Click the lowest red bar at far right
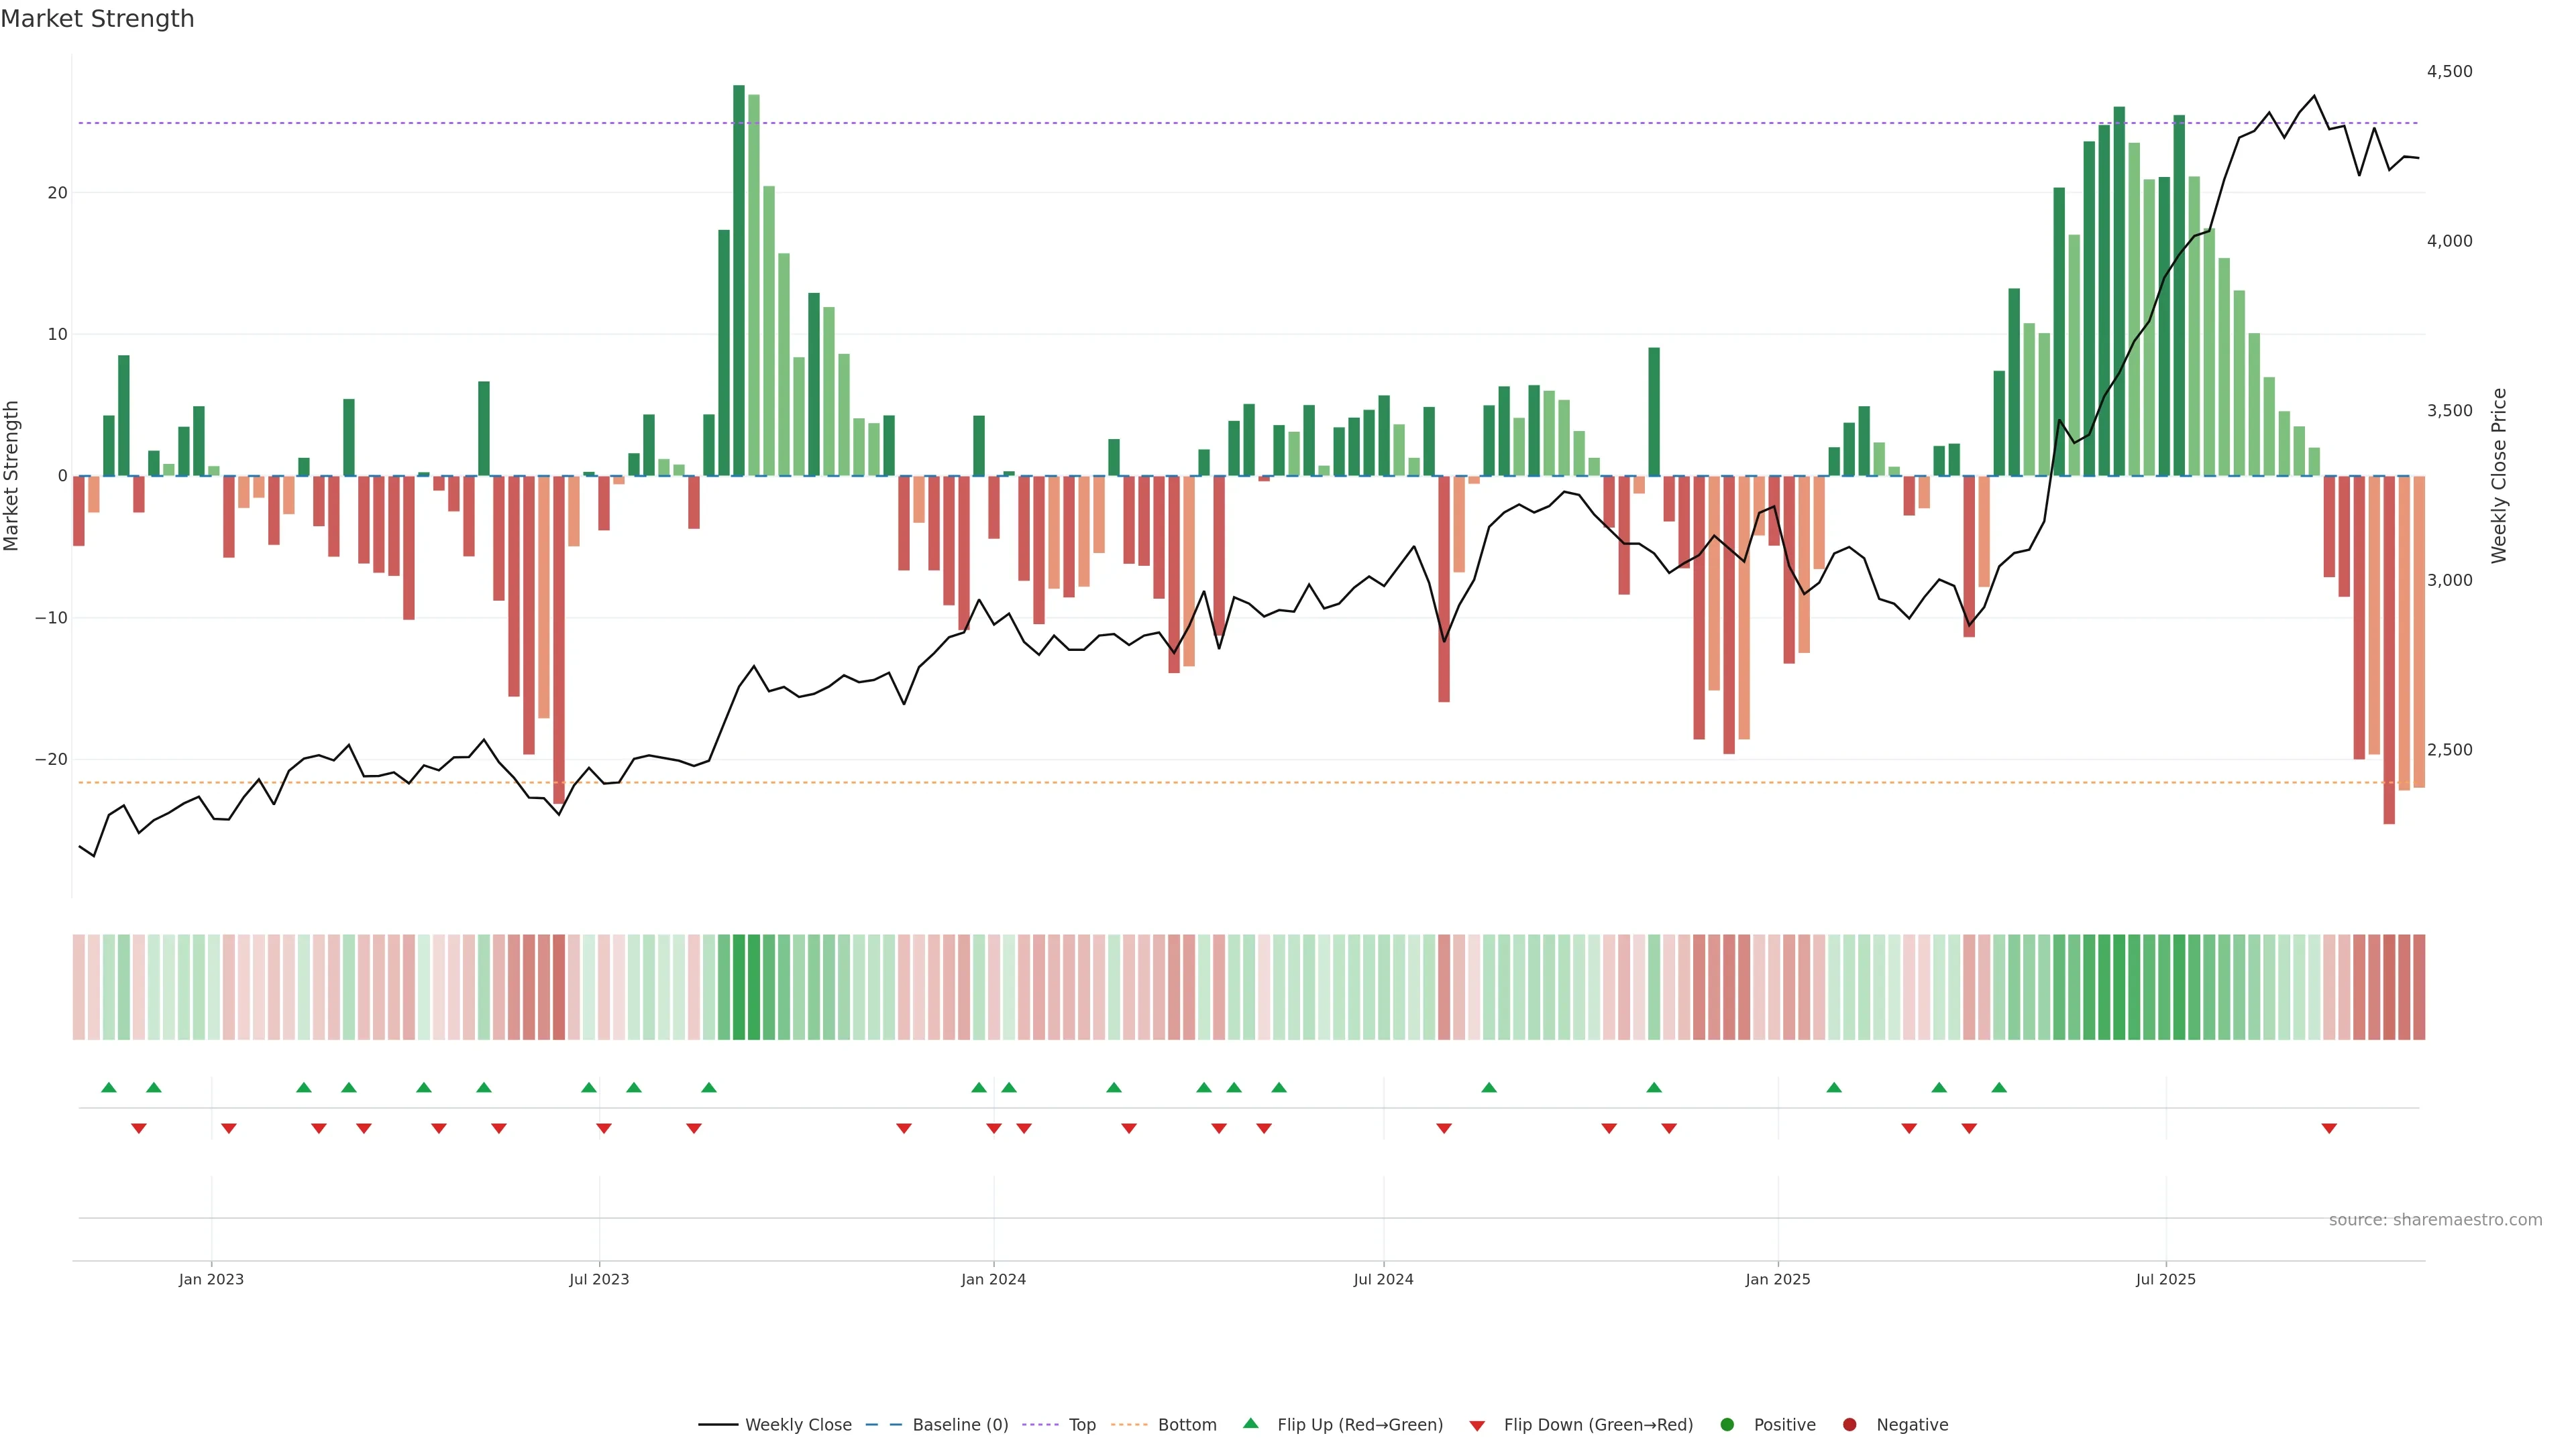Screen dimensions: 2576x1448 pyautogui.click(x=2389, y=650)
